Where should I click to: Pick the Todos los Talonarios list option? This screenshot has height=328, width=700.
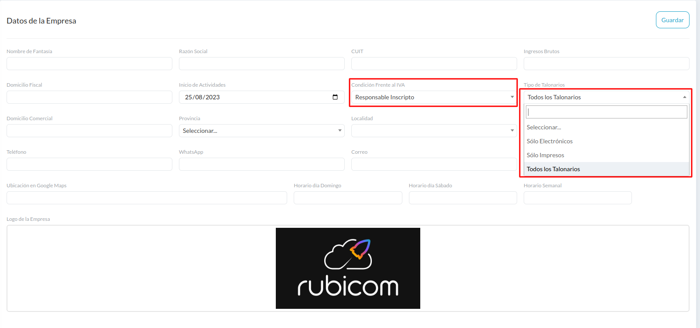553,169
